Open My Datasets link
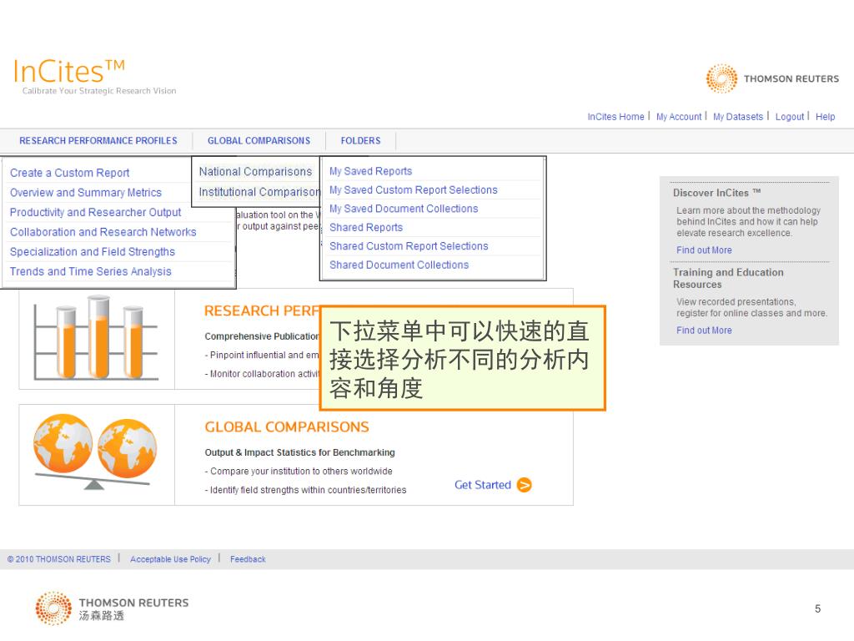 click(738, 117)
